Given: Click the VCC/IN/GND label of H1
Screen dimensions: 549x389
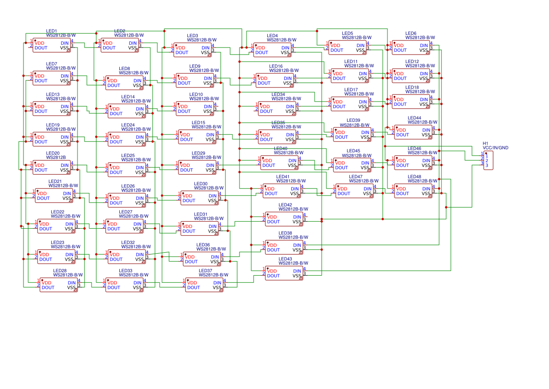Looking at the screenshot, I should [495, 148].
